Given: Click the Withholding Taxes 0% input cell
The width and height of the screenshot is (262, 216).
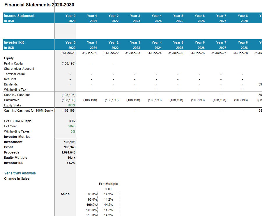Looking at the screenshot, I should click(73, 131).
